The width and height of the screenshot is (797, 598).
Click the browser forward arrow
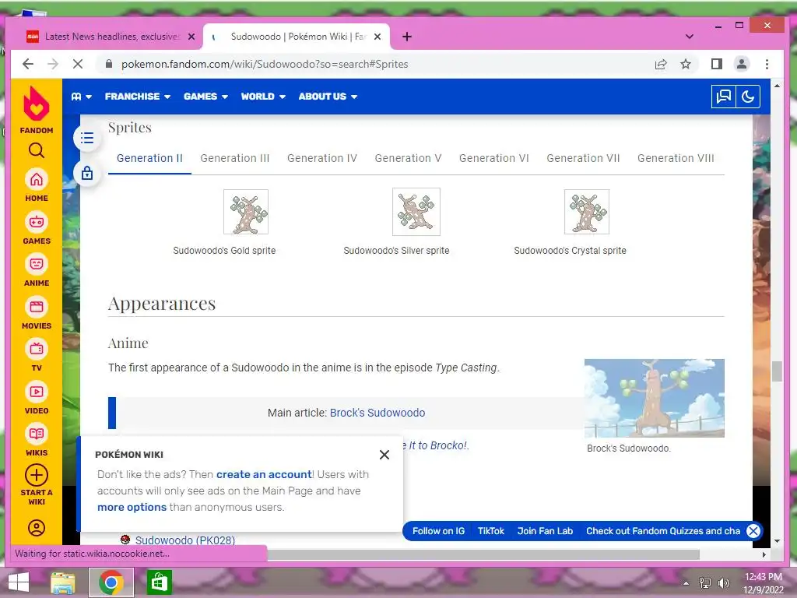53,64
